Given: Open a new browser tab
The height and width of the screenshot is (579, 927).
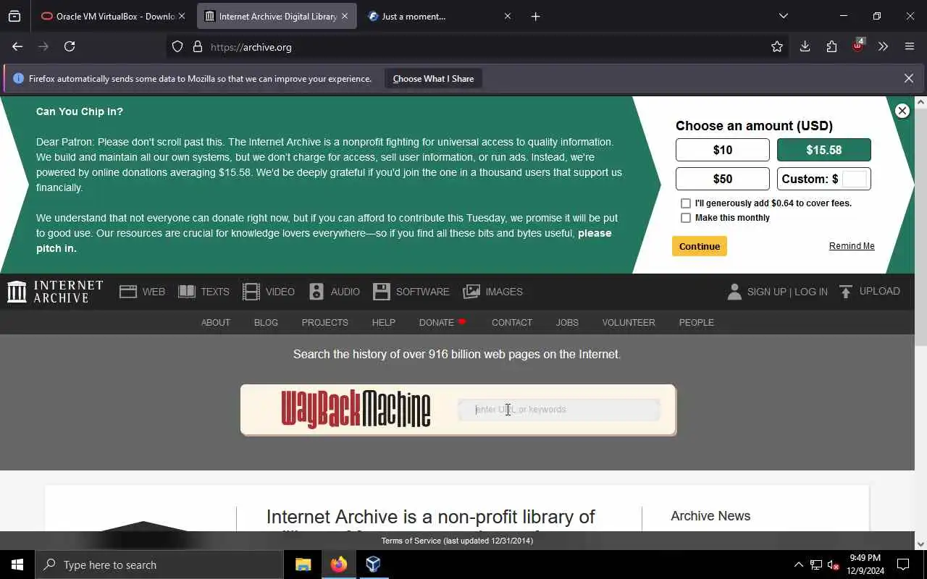Looking at the screenshot, I should tap(535, 16).
